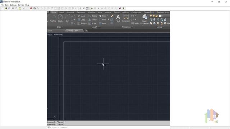Switch to the Insert ribbon tab
230x129 pixels.
pos(61,12)
